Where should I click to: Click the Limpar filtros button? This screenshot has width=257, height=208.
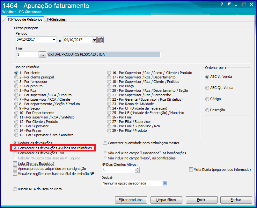point(166,200)
